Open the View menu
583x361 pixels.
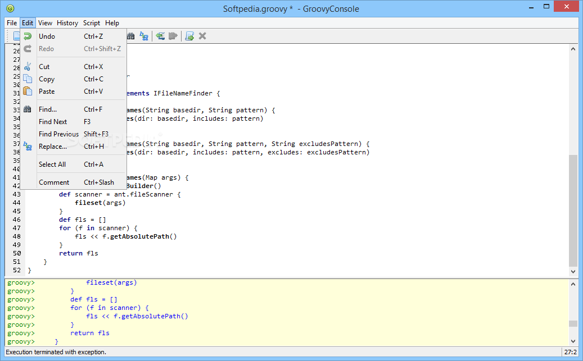45,23
